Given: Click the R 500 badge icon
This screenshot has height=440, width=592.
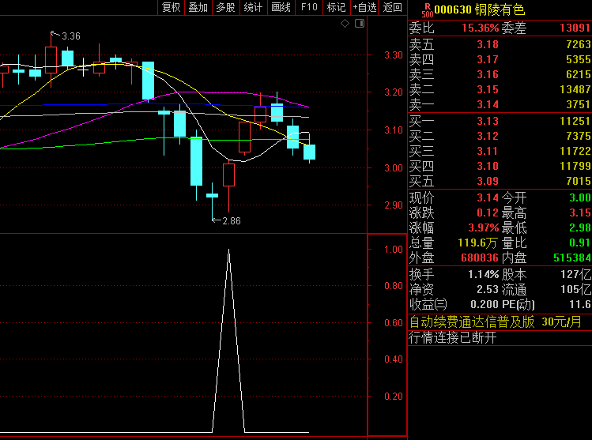Looking at the screenshot, I should click(428, 10).
